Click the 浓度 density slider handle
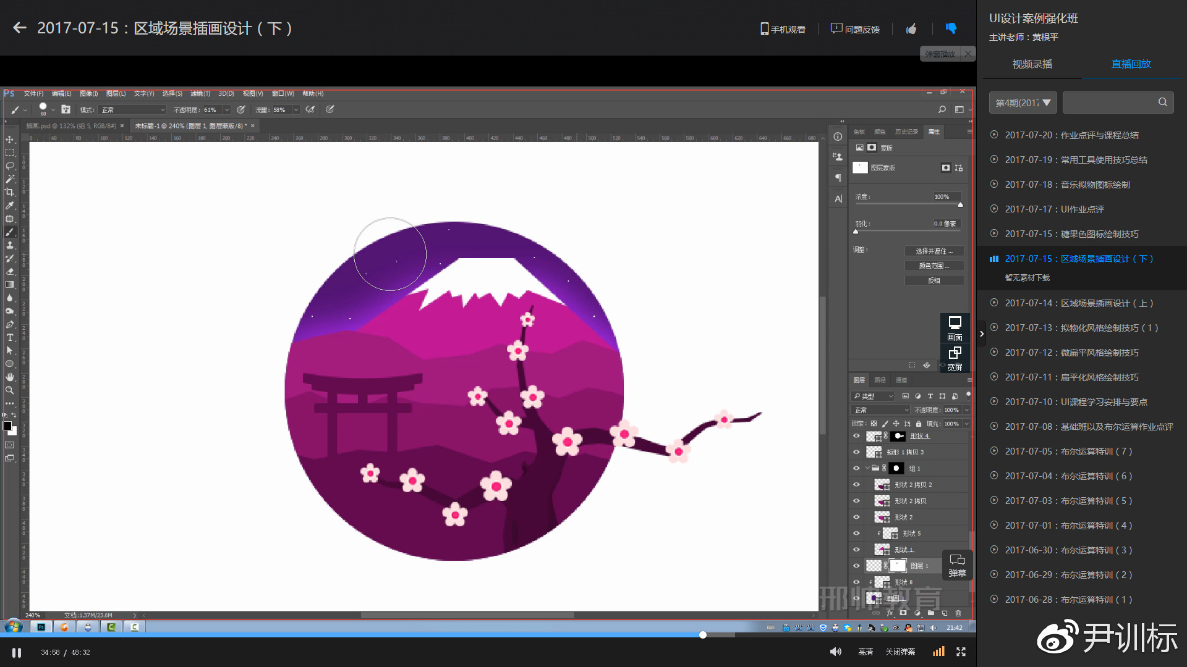 (x=960, y=204)
